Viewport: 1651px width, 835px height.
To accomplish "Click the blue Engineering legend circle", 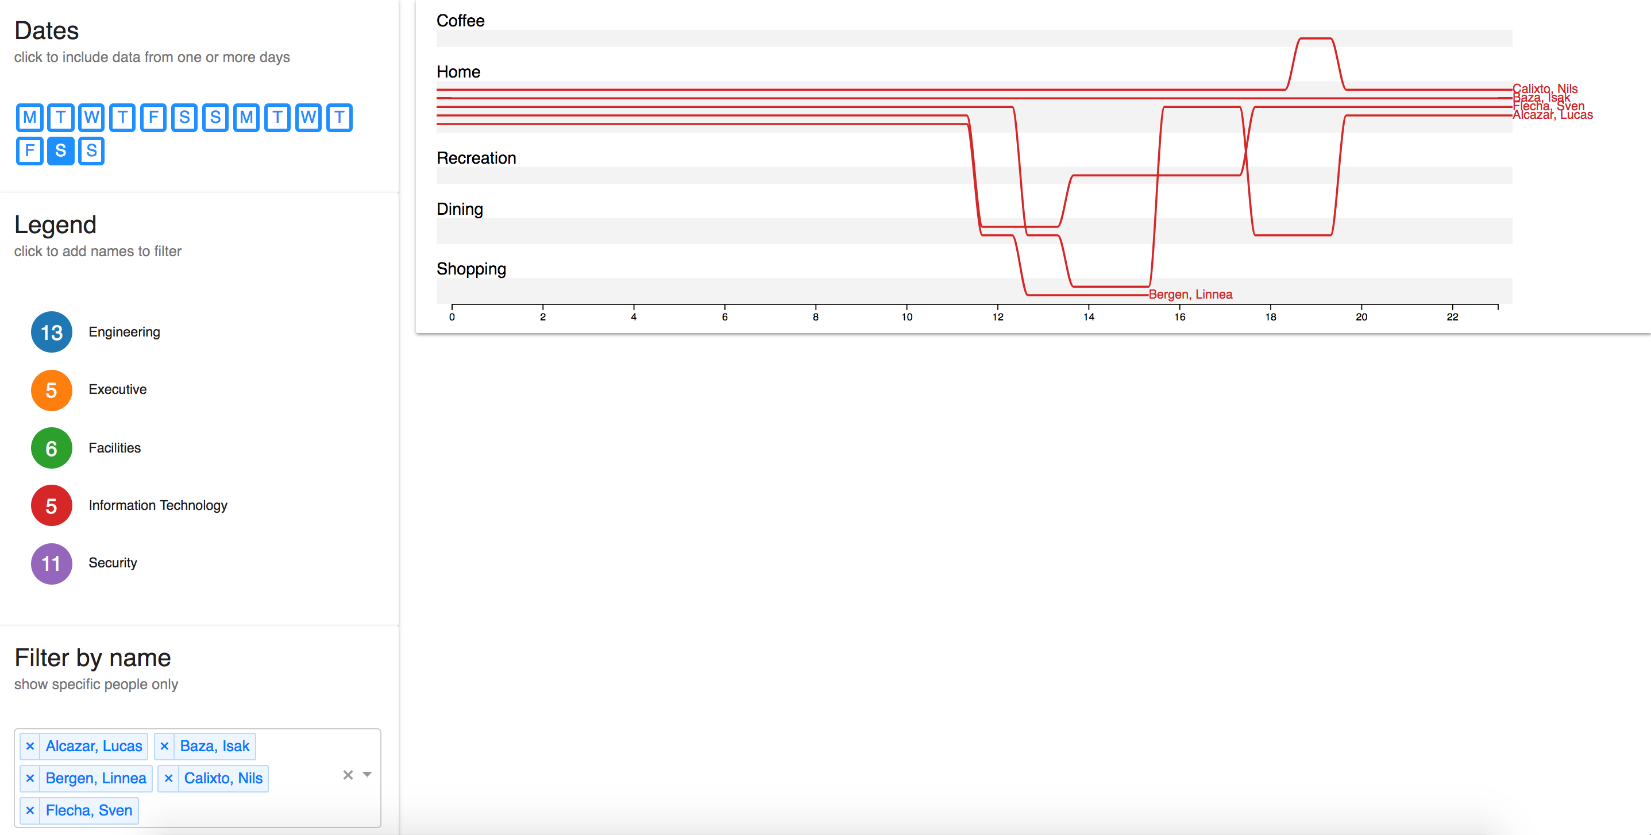I will 51,332.
